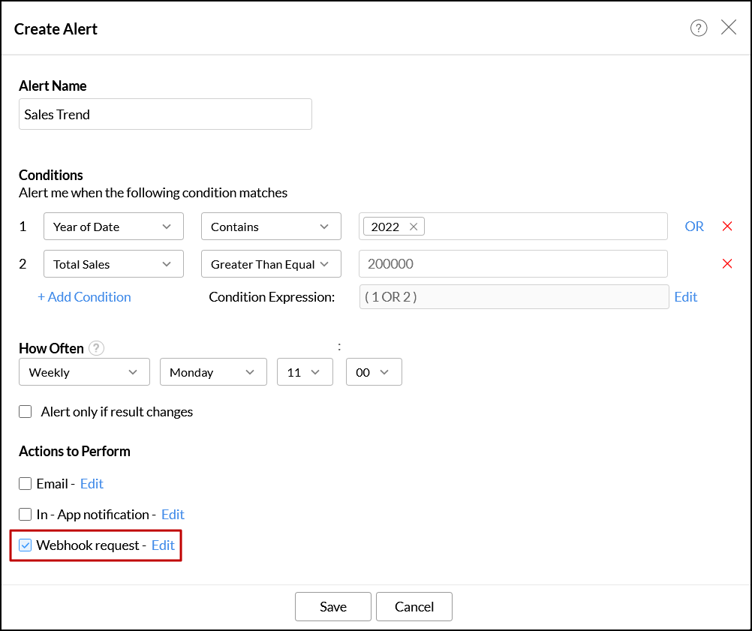Toggle Alert only if result changes
Screen dimensions: 752x631
pos(26,412)
